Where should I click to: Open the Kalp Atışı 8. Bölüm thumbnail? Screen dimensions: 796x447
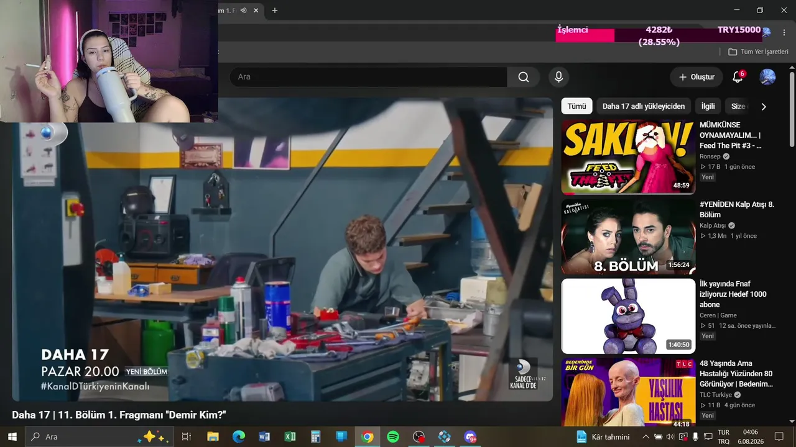point(628,237)
